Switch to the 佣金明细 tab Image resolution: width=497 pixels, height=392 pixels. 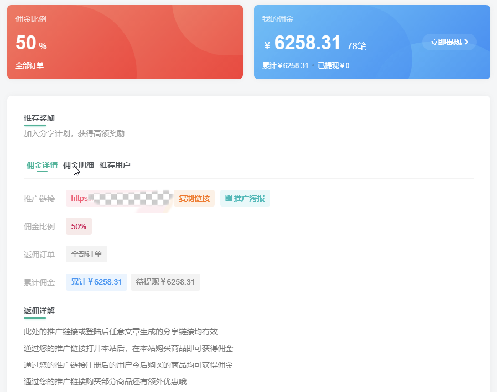tap(78, 165)
